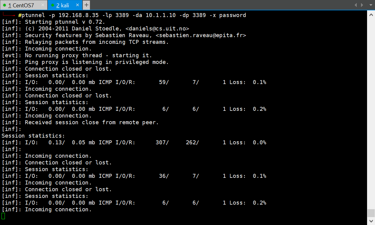This screenshot has height=225, width=375.
Task: Click the ICMP value 36/
Action: pyautogui.click(x=164, y=176)
